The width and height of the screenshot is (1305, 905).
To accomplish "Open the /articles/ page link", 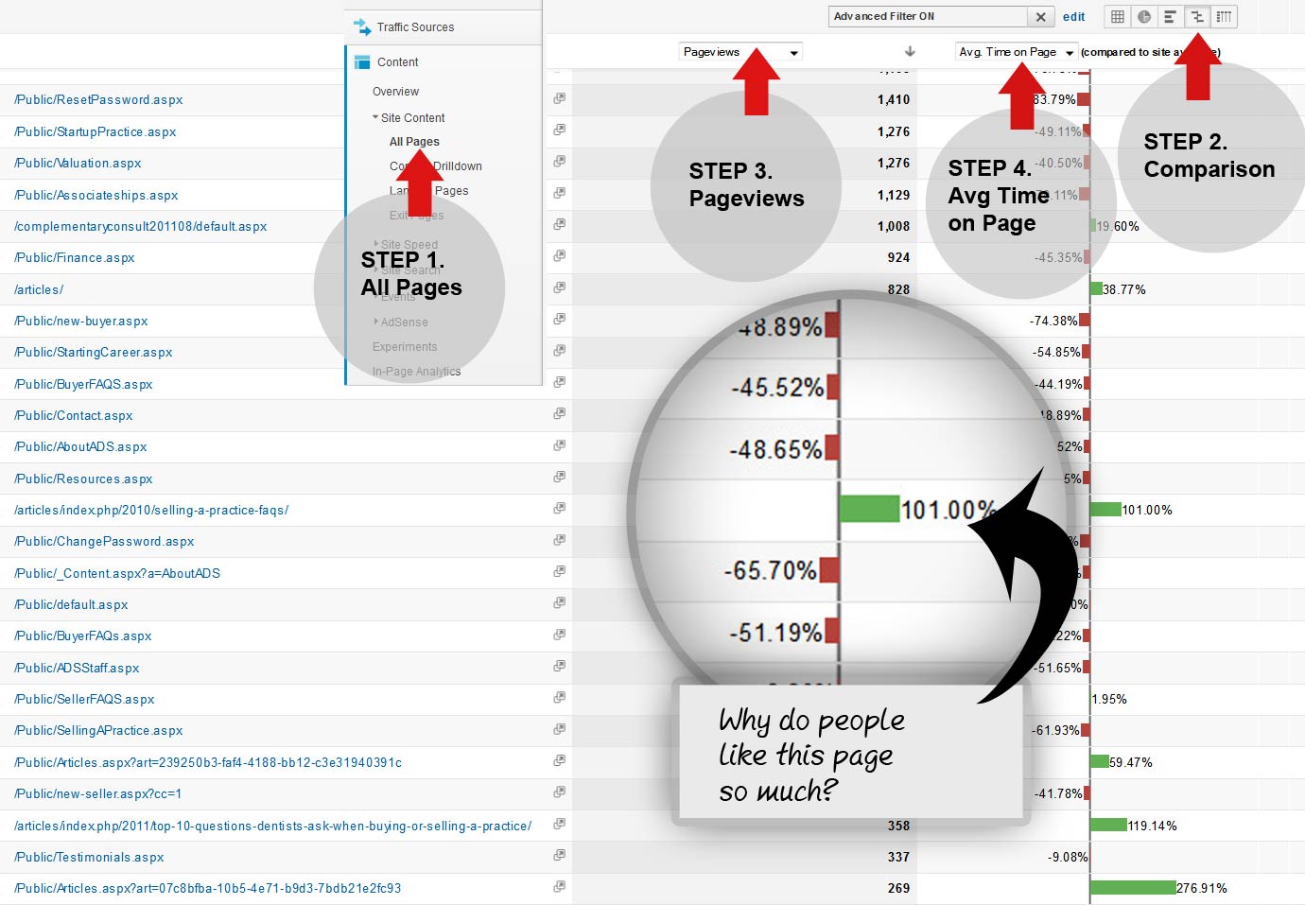I will 39,290.
